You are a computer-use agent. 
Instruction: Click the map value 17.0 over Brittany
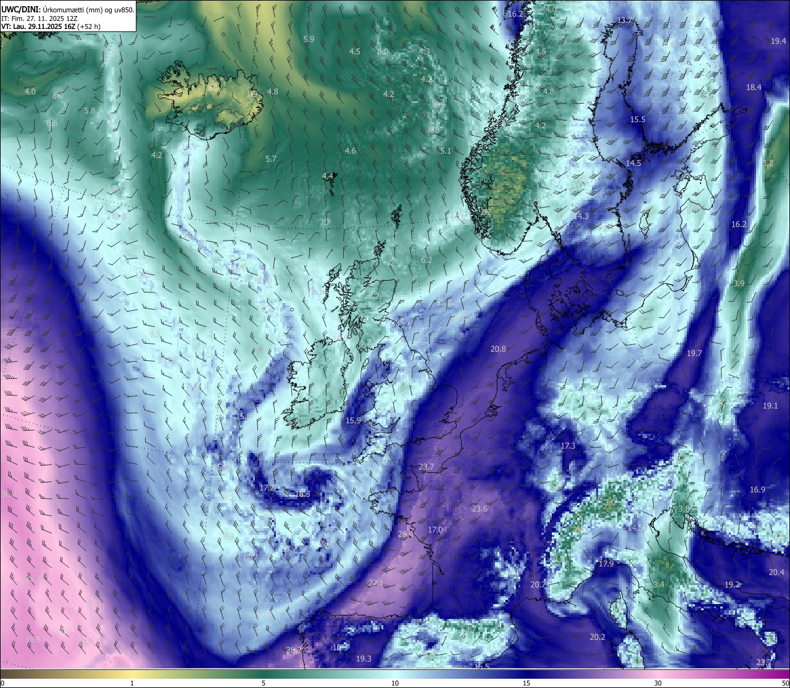pyautogui.click(x=435, y=530)
